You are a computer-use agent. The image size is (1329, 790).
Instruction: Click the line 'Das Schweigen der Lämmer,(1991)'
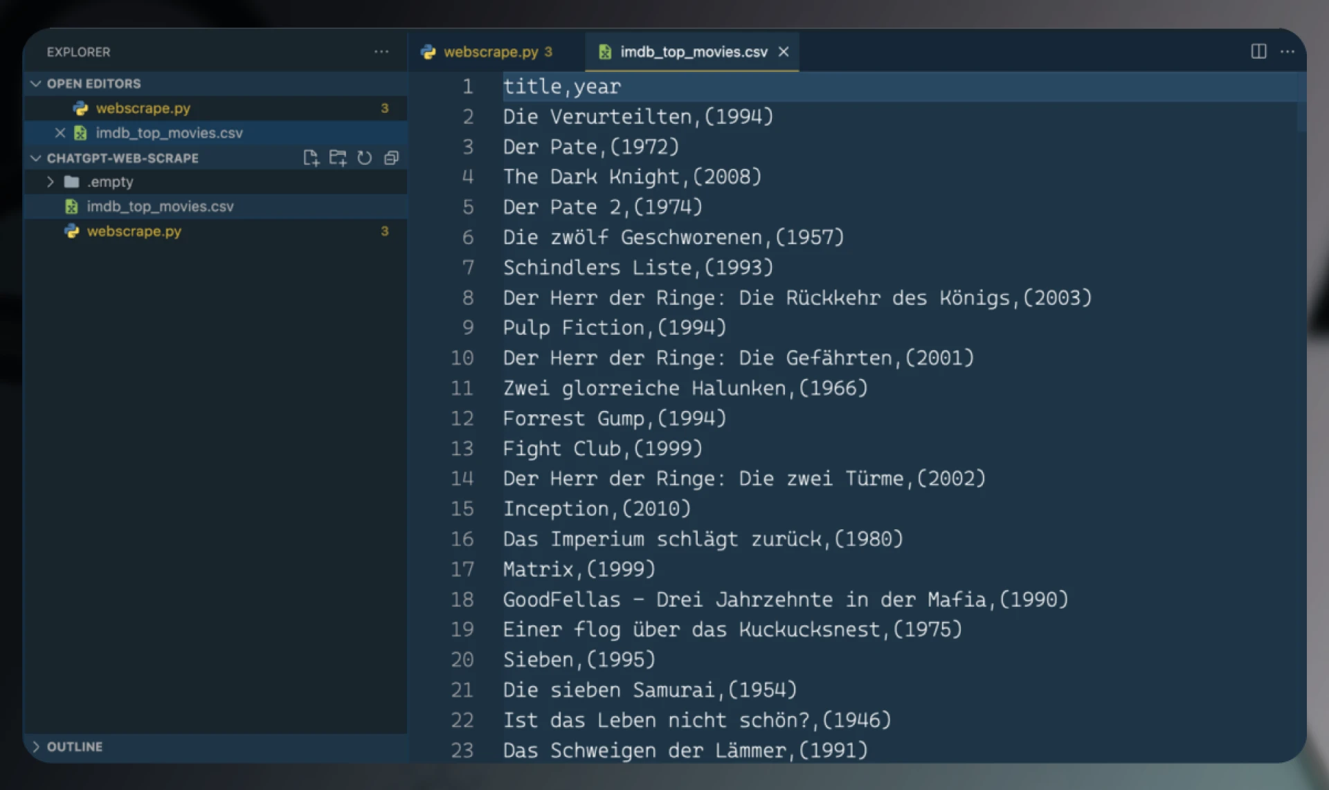(685, 751)
